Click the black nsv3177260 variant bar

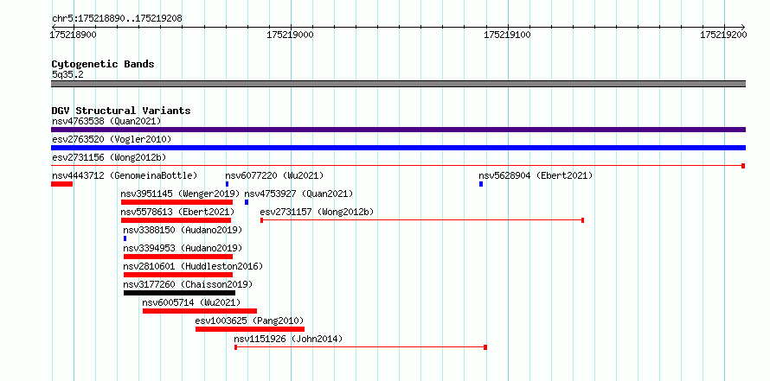179,293
